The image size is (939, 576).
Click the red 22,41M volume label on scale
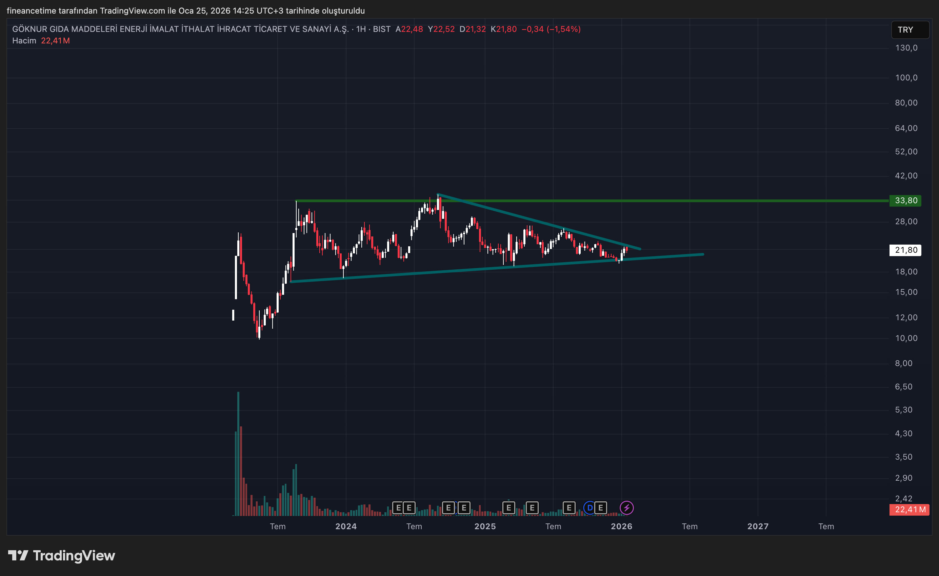coord(909,510)
